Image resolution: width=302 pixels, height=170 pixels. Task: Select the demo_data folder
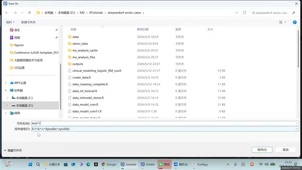click(x=80, y=43)
